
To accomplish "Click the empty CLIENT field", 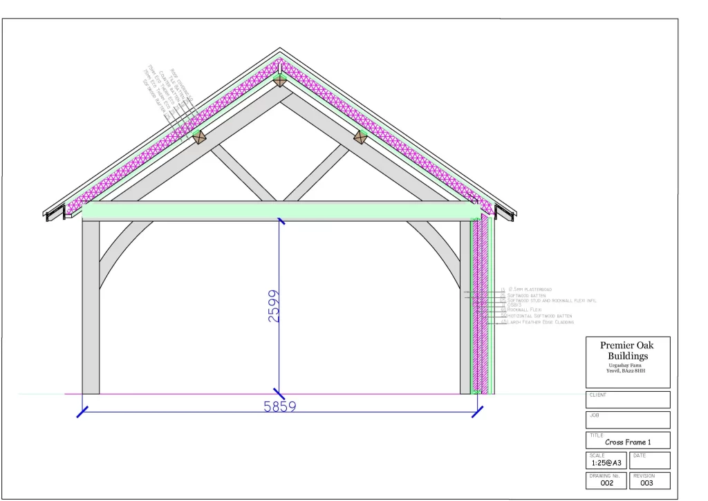I will click(x=628, y=400).
